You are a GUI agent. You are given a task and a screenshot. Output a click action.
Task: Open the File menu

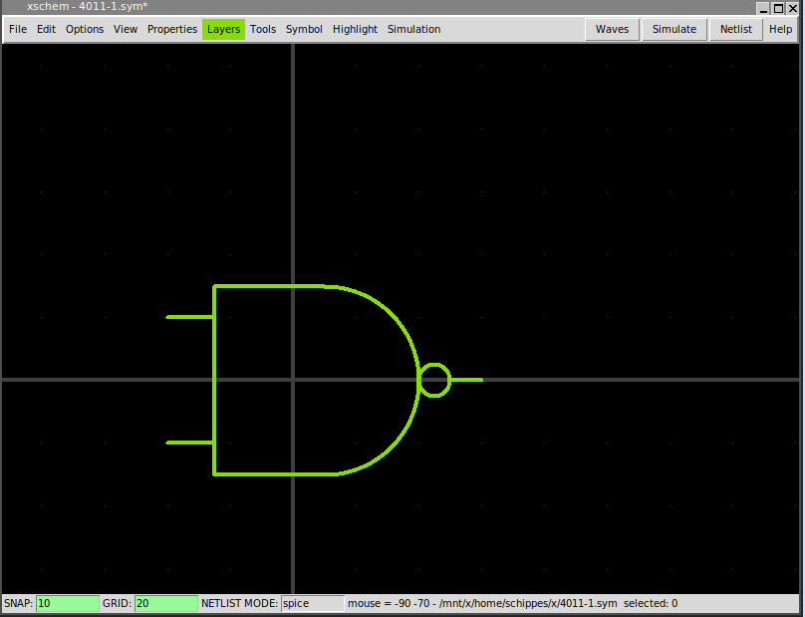18,29
